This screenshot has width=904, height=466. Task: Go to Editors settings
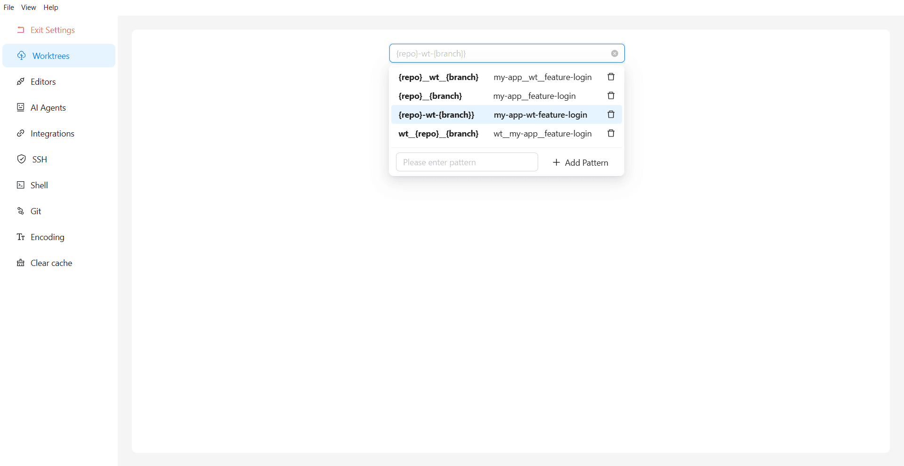tap(59, 81)
